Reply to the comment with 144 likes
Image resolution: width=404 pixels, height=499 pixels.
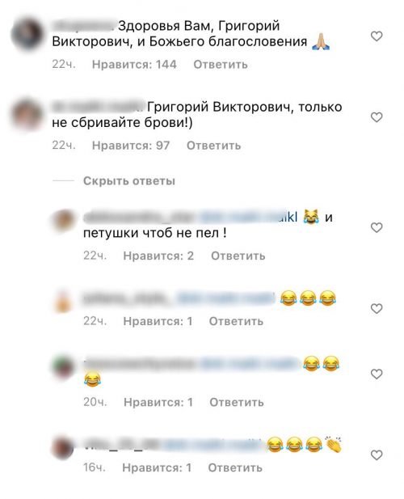click(221, 65)
